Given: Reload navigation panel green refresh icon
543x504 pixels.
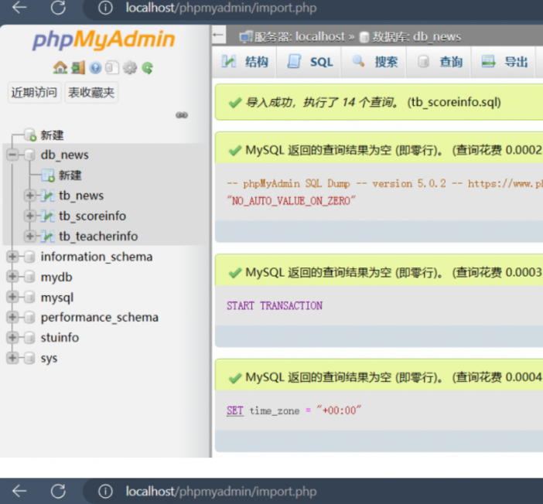Looking at the screenshot, I should click(148, 68).
